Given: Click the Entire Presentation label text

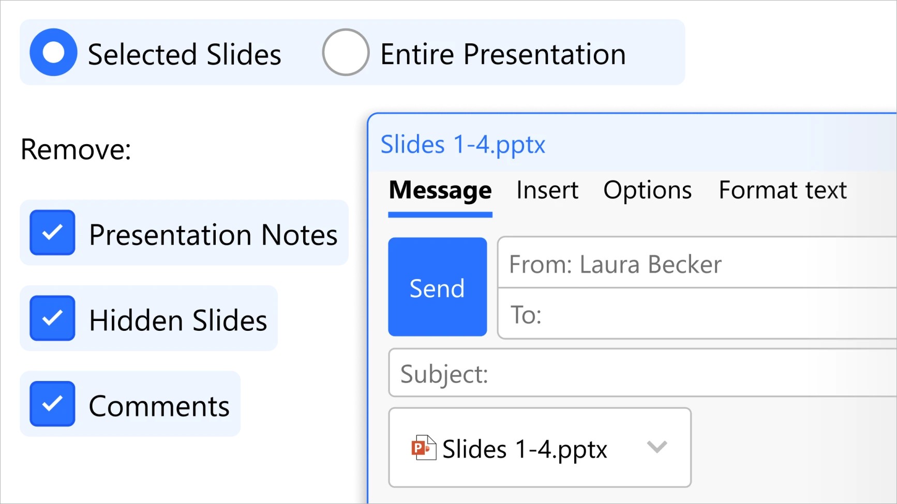Looking at the screenshot, I should tap(503, 54).
